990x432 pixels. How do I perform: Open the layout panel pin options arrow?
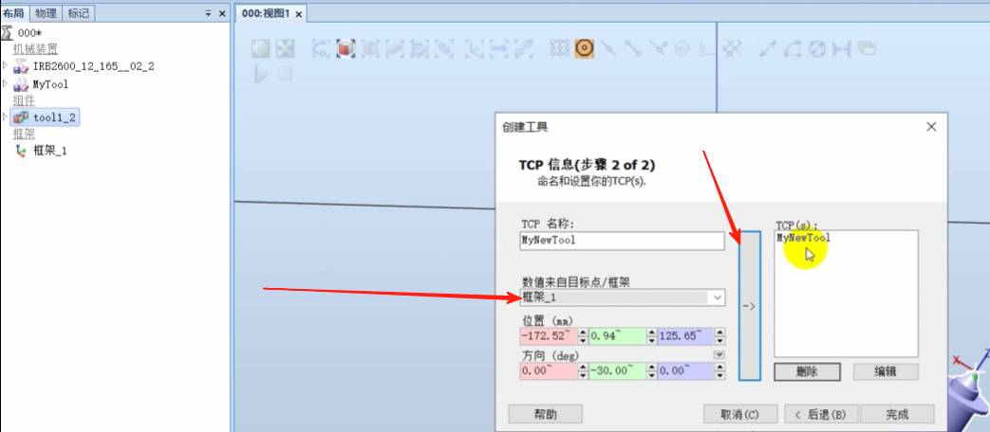pyautogui.click(x=209, y=13)
